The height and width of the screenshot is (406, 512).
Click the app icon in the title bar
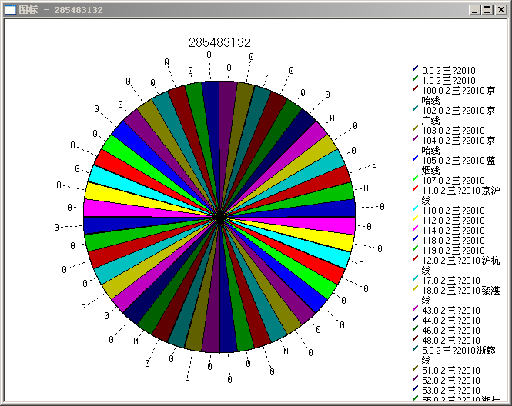(10, 10)
